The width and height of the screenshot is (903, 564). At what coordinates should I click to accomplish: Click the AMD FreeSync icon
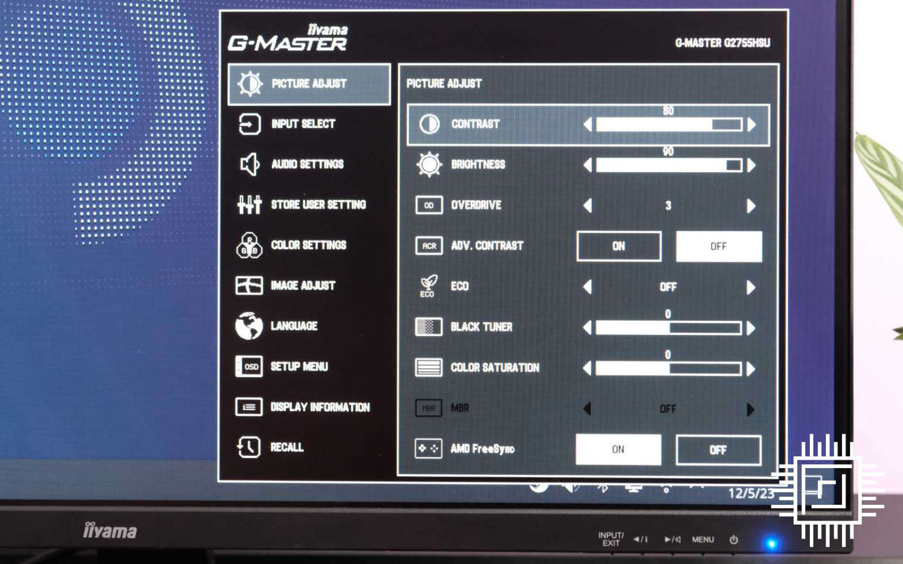pyautogui.click(x=428, y=449)
